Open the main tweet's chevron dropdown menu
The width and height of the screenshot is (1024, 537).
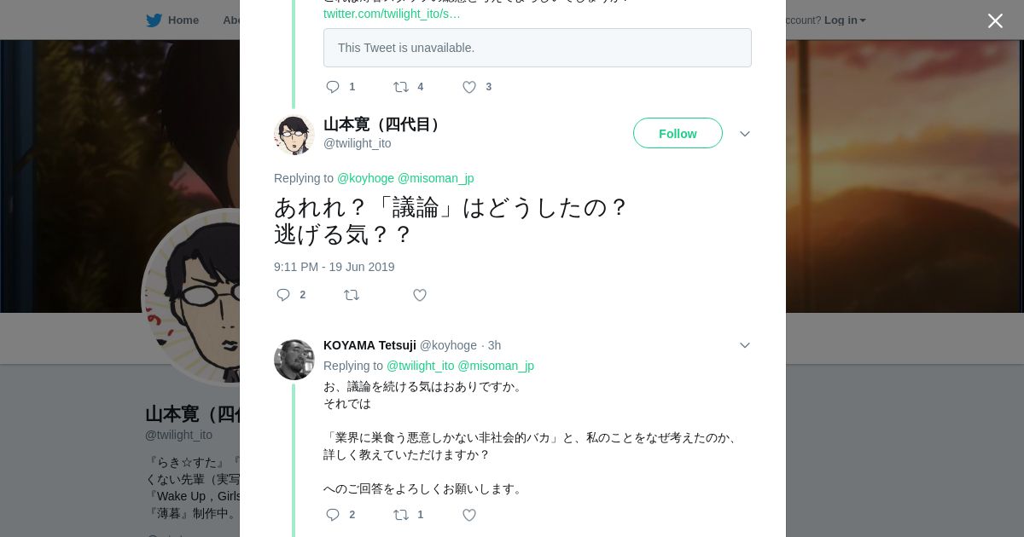point(744,134)
